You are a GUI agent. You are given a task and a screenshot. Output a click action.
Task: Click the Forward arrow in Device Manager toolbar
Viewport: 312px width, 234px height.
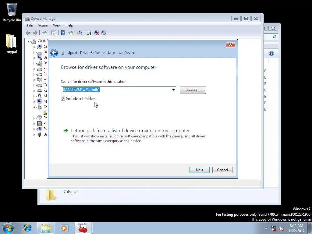[x=35, y=33]
